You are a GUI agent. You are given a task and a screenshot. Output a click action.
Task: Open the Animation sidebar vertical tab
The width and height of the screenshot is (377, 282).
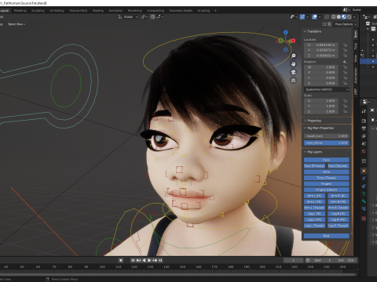click(x=356, y=75)
